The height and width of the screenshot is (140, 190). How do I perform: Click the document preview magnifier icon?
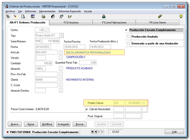tap(23, 16)
